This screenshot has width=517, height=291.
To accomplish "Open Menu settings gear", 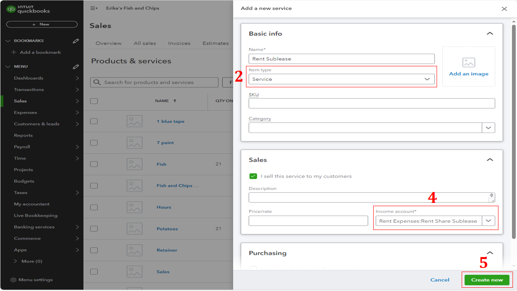I will coord(13,280).
